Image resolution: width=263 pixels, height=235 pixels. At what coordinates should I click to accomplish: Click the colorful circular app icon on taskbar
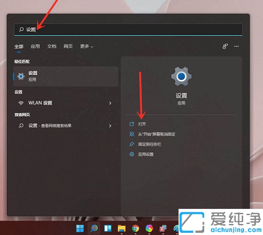[x=149, y=228]
